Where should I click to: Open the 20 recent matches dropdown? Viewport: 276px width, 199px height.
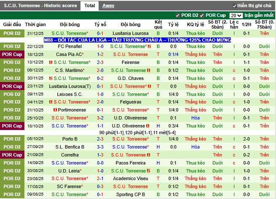236,16
